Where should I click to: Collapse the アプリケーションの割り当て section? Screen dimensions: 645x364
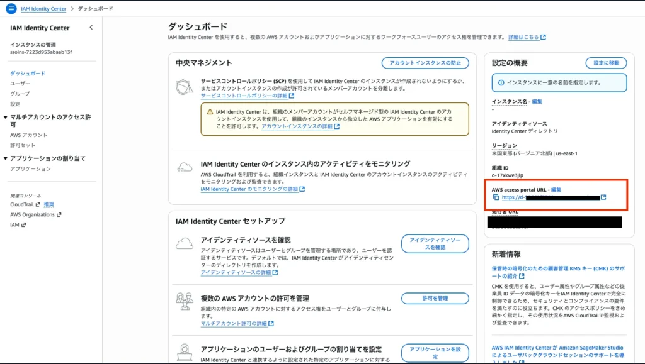click(x=6, y=158)
